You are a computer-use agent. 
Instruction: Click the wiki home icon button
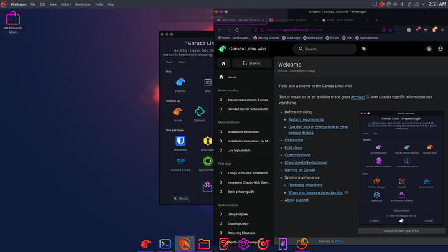[x=223, y=63]
